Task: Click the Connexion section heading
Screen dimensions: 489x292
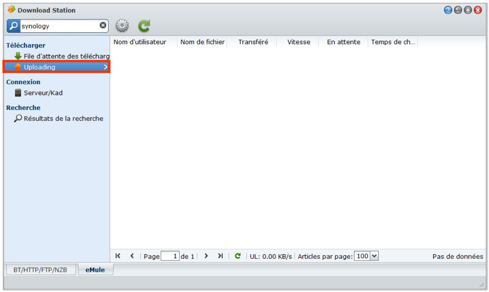Action: [23, 82]
